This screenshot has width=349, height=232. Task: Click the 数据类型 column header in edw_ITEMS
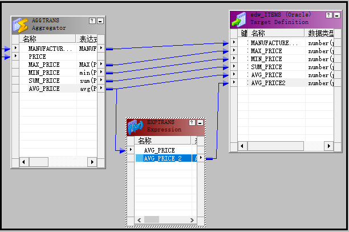[x=319, y=33]
